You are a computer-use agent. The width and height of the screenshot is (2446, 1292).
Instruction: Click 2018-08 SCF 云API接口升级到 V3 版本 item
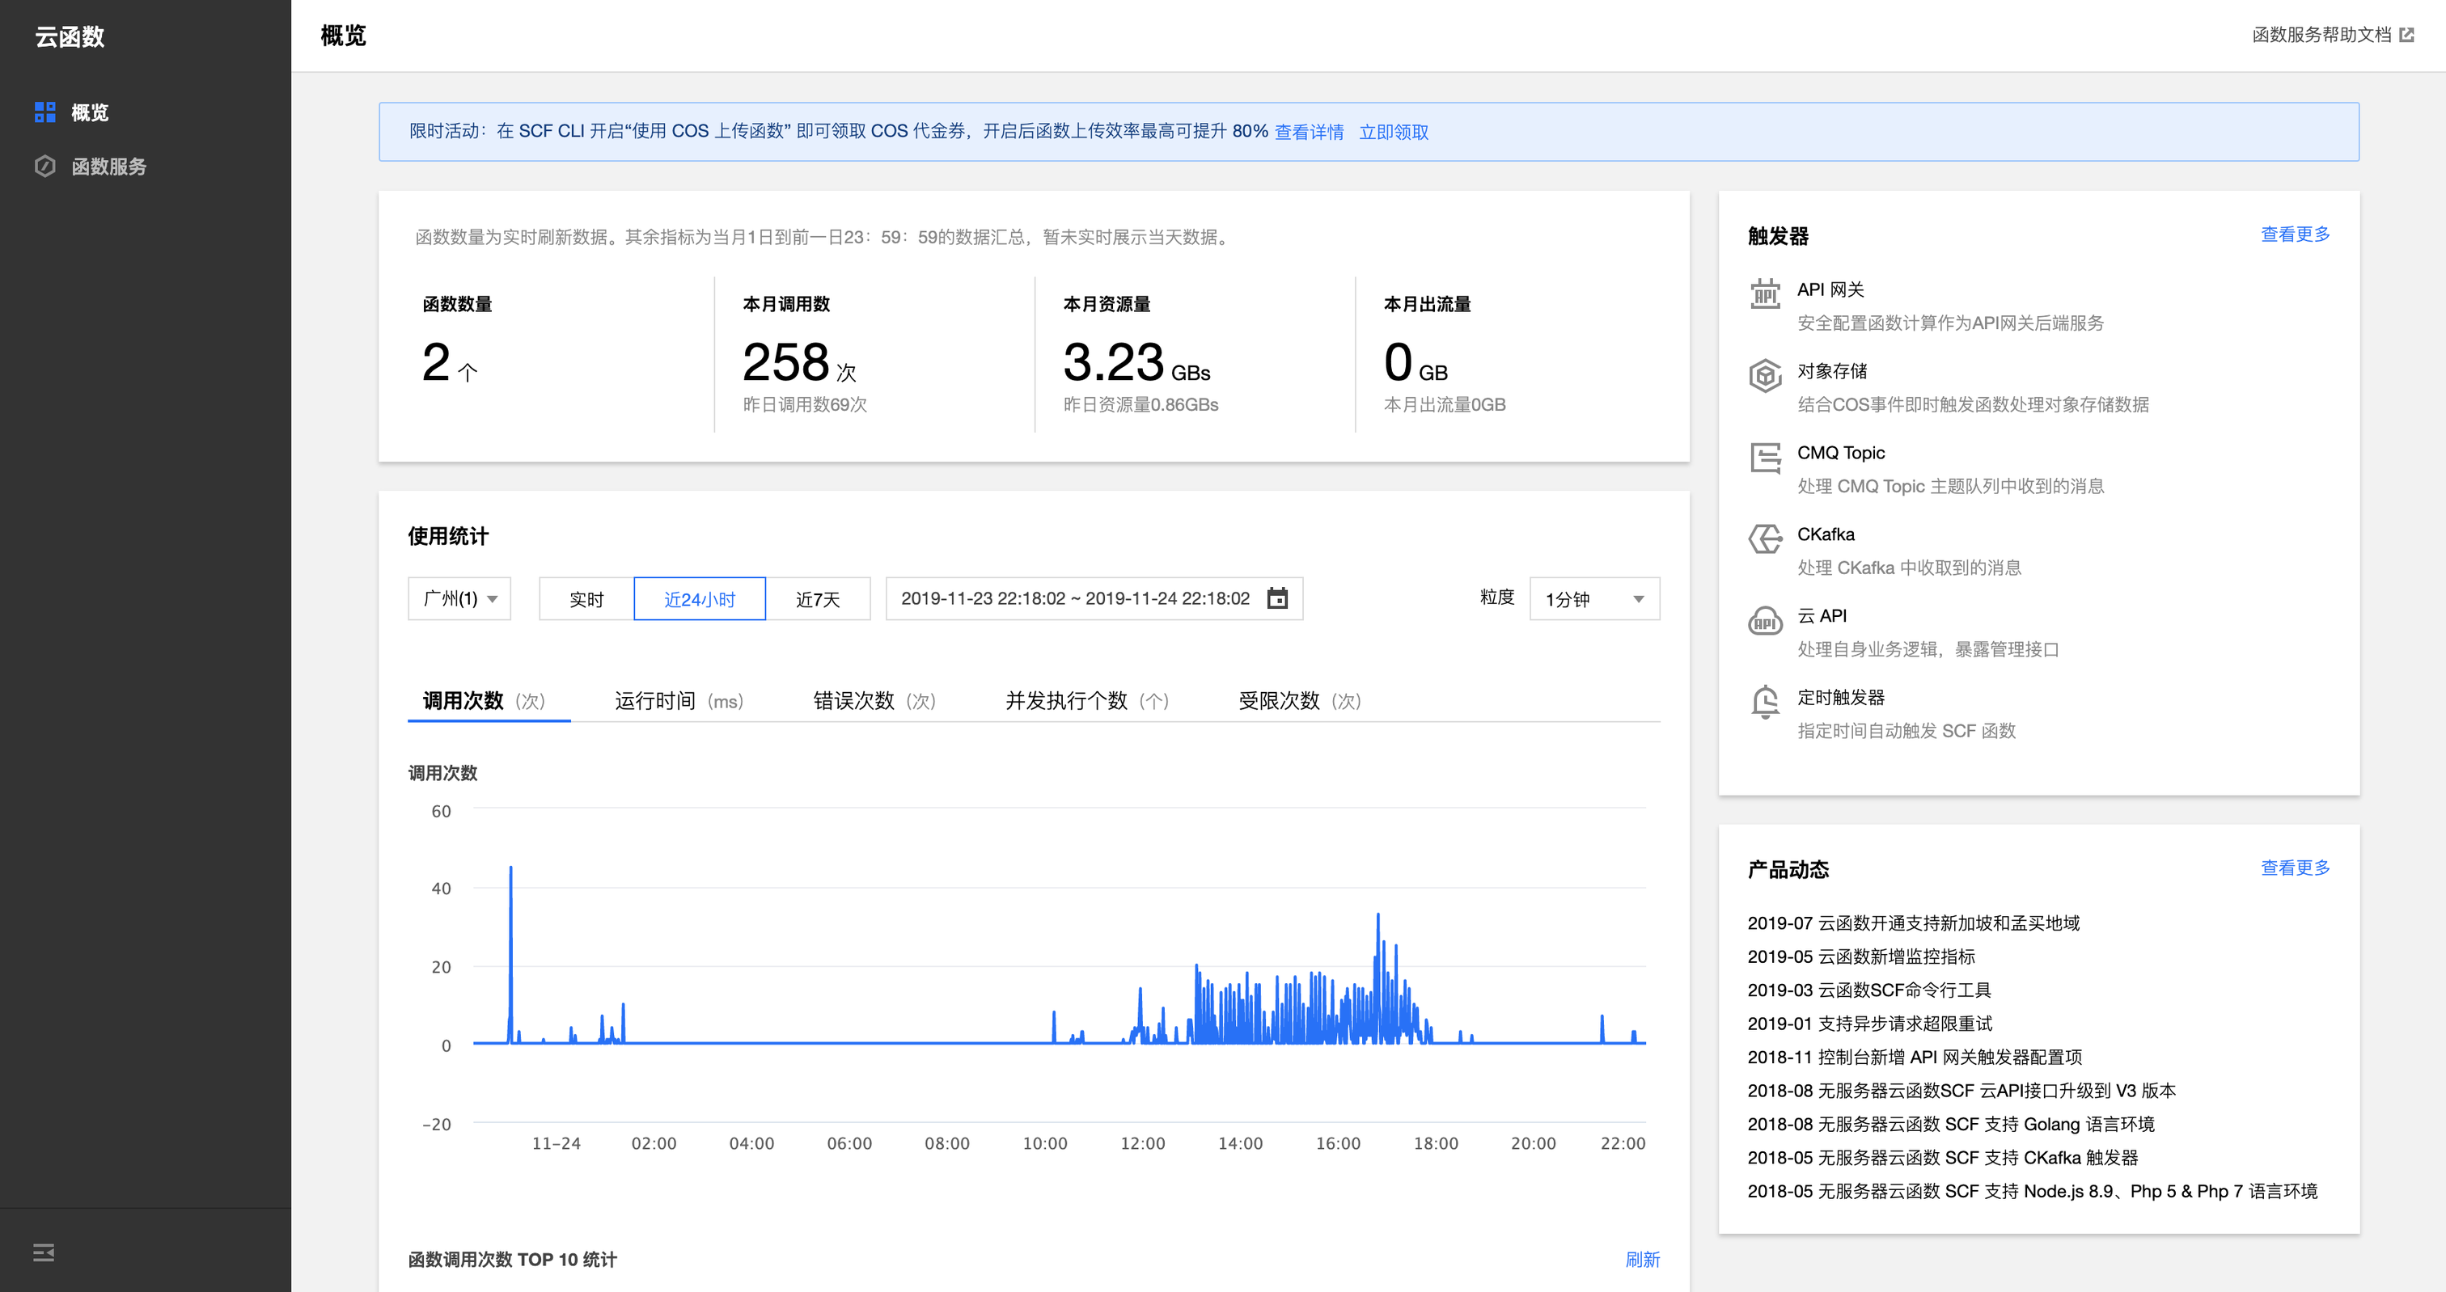click(1961, 1091)
